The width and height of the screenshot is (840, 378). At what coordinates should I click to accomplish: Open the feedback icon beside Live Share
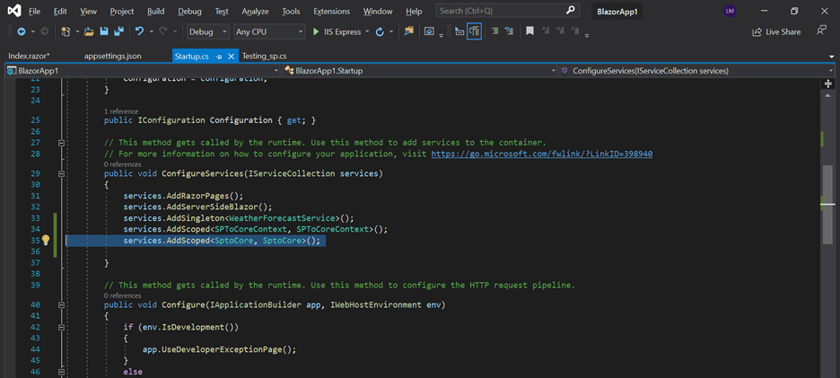click(821, 31)
